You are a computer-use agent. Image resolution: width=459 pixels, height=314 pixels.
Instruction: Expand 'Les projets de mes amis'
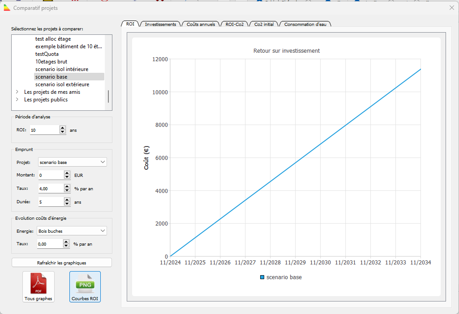coord(17,92)
